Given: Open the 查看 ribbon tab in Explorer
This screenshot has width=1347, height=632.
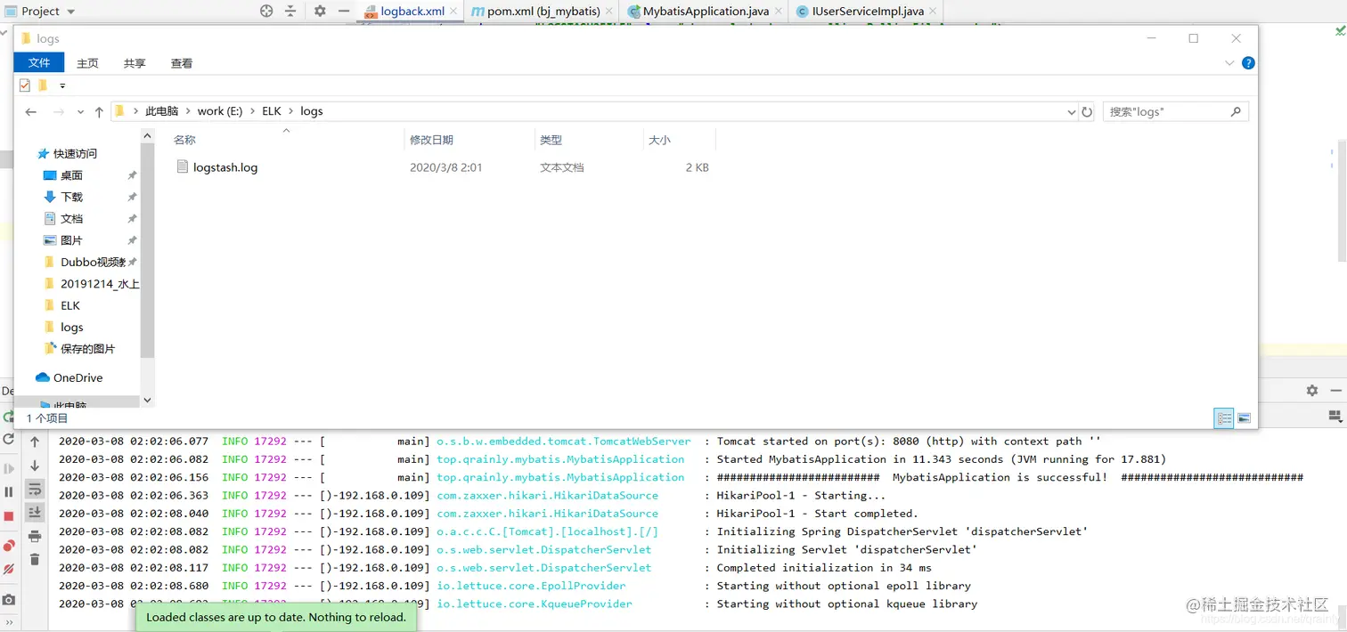Looking at the screenshot, I should point(182,63).
